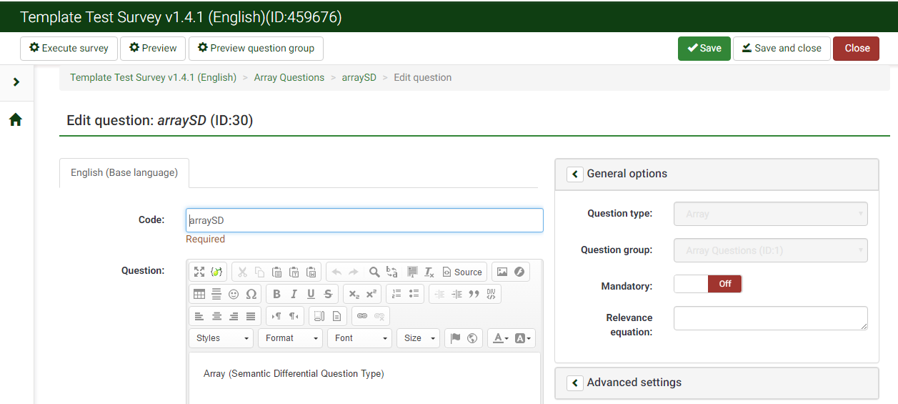The width and height of the screenshot is (898, 404).
Task: Select the English (Base language) tab
Action: pyautogui.click(x=124, y=173)
